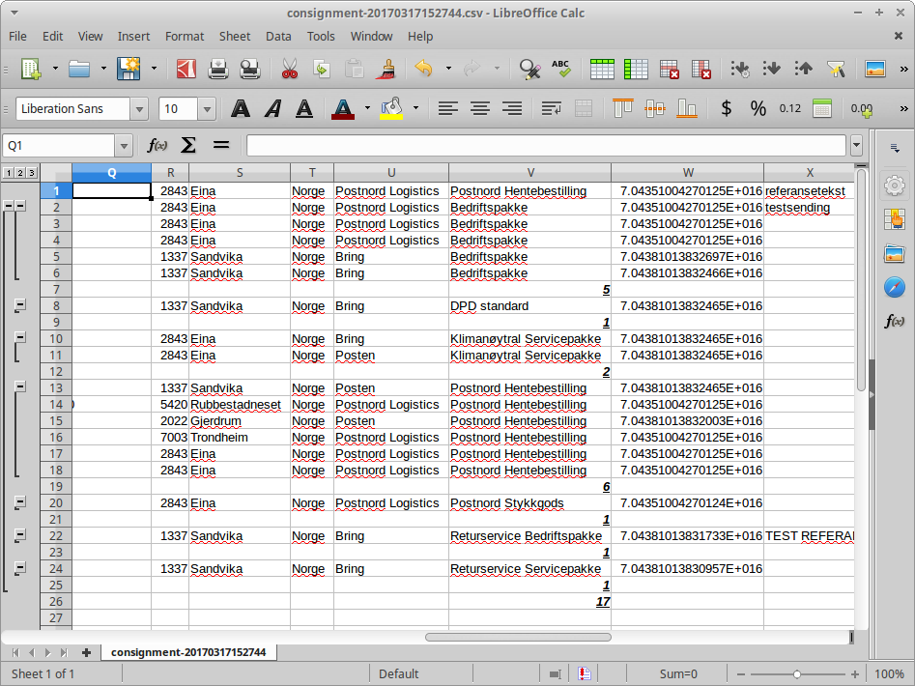The image size is (915, 686).
Task: Open the Format menu
Action: coord(185,36)
